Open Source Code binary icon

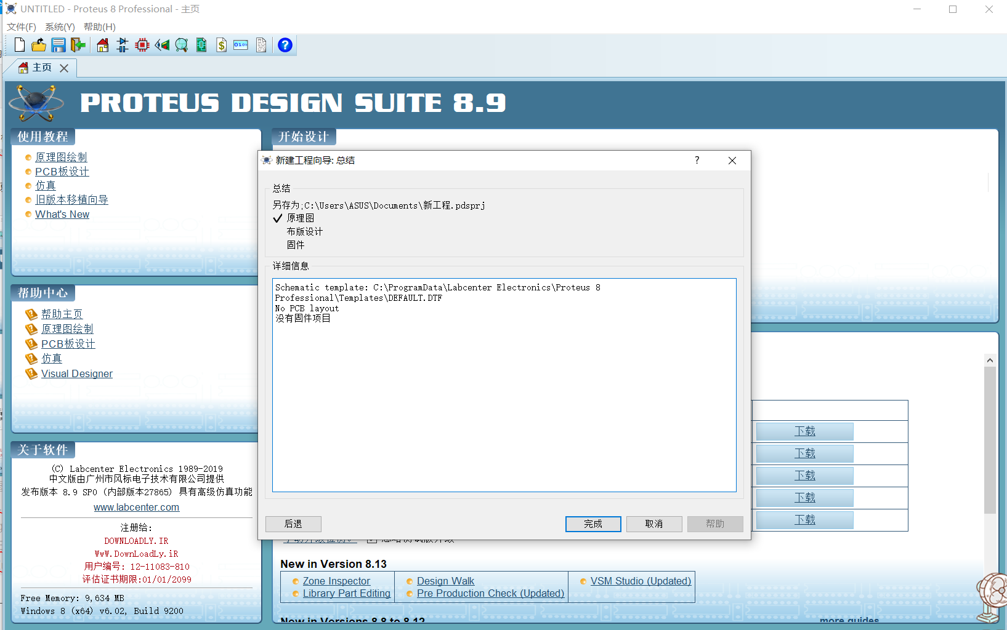(241, 45)
